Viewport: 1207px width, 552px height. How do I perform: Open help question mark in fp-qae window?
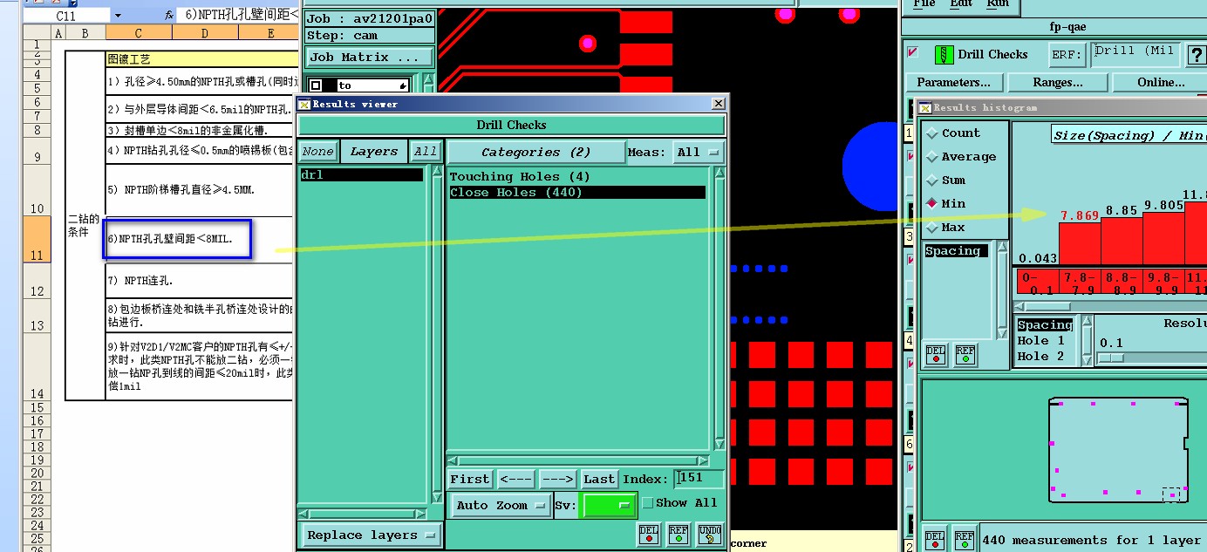(x=1196, y=55)
